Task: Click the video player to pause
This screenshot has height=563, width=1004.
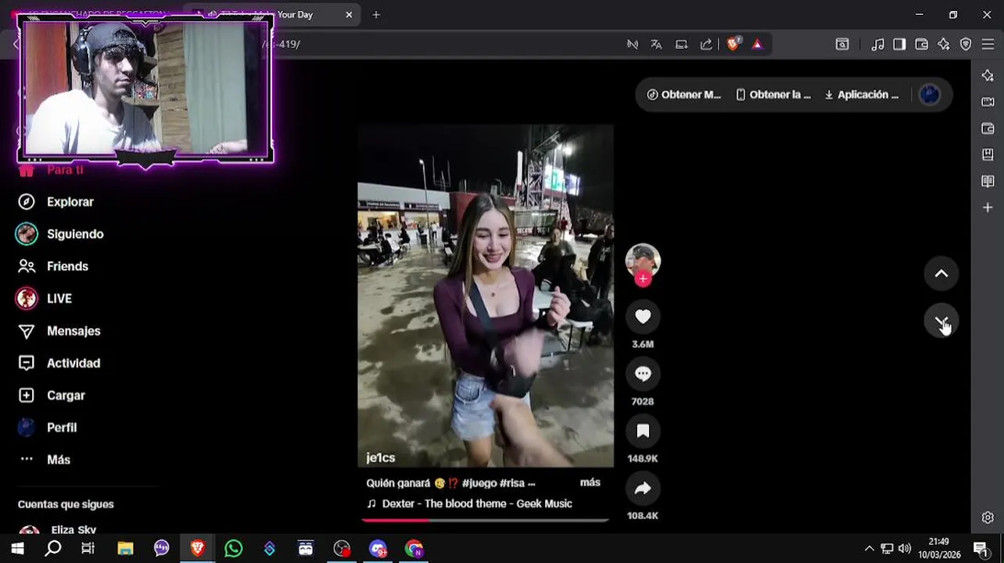Action: (x=486, y=296)
